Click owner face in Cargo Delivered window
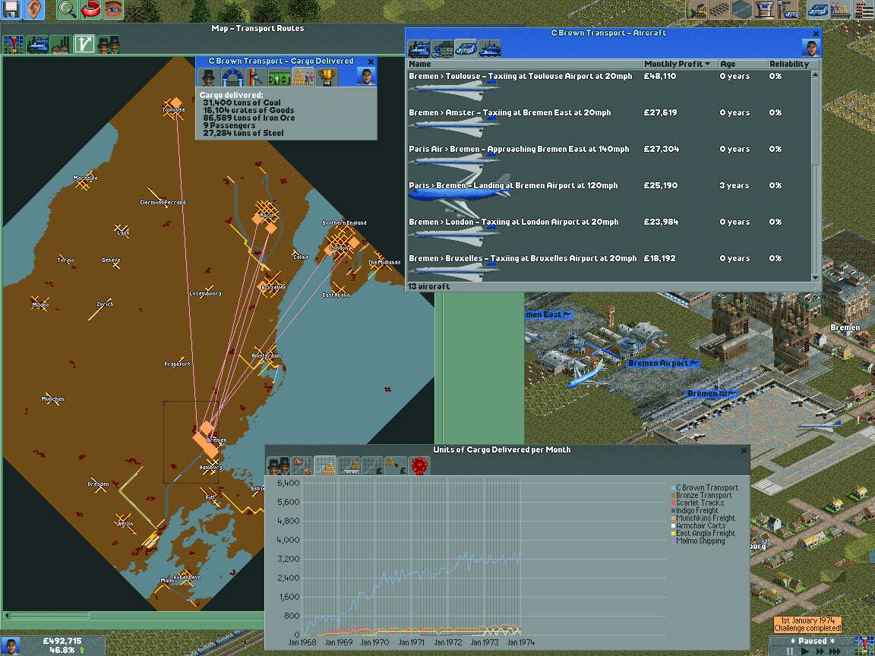 (366, 77)
